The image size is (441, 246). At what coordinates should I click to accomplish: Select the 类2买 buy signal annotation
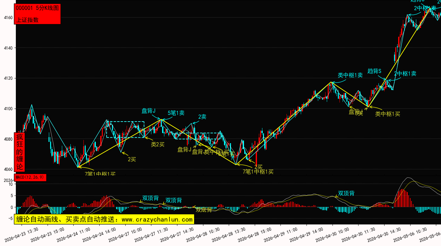tap(158, 144)
